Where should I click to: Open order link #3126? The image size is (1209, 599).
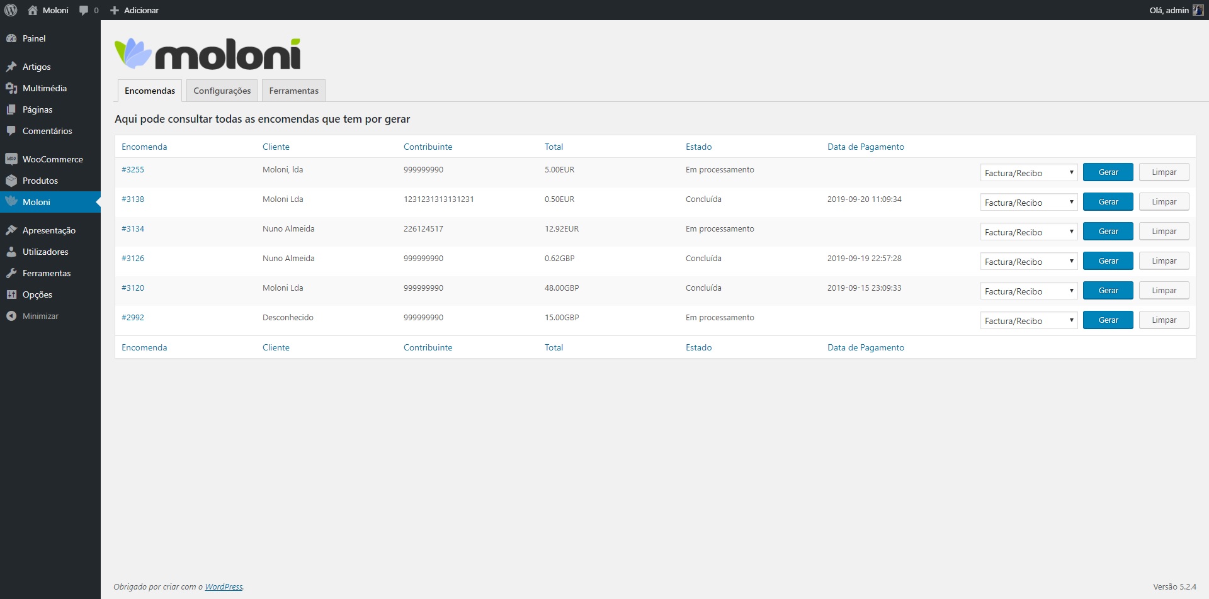(x=133, y=259)
